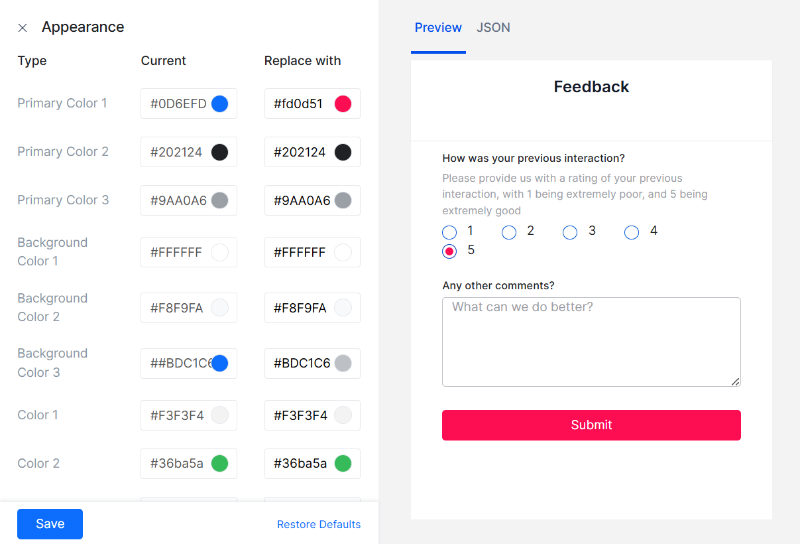Edit Background Color 1 replacement hex field

301,252
